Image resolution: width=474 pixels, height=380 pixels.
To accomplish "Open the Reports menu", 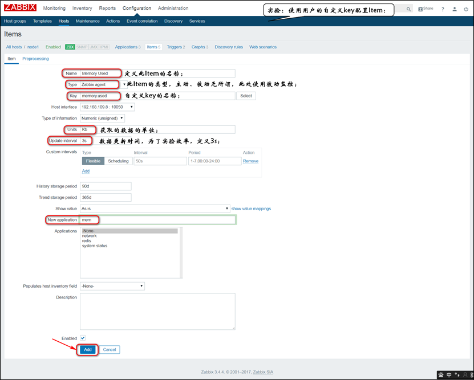I will 107,8.
